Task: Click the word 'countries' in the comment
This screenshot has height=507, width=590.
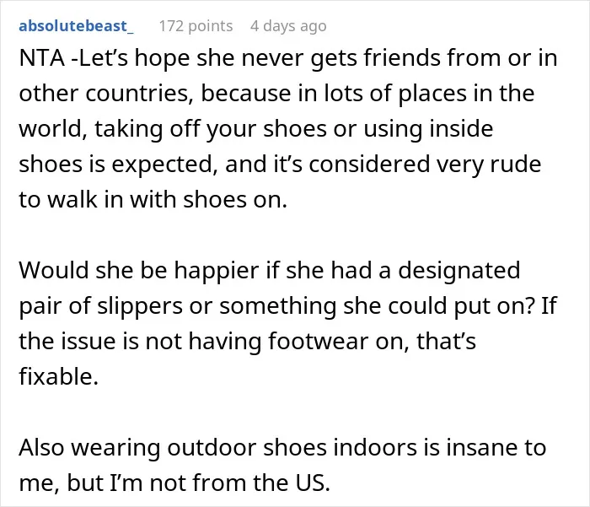Action: tap(137, 94)
